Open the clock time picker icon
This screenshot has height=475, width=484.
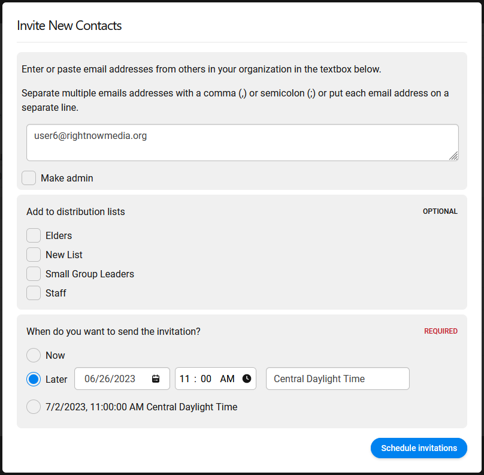246,378
